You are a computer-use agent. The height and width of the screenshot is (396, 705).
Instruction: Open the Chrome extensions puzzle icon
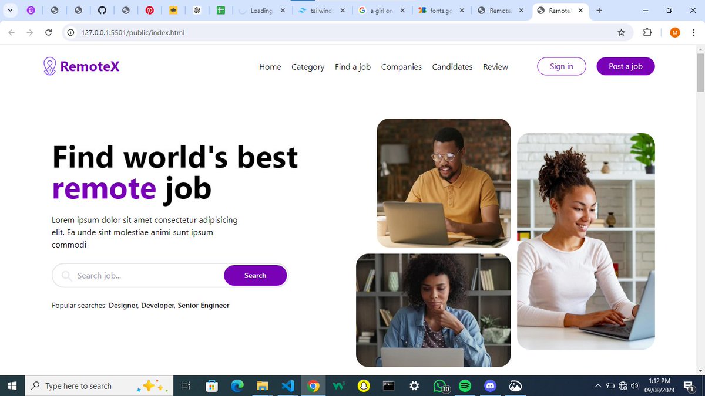(647, 33)
